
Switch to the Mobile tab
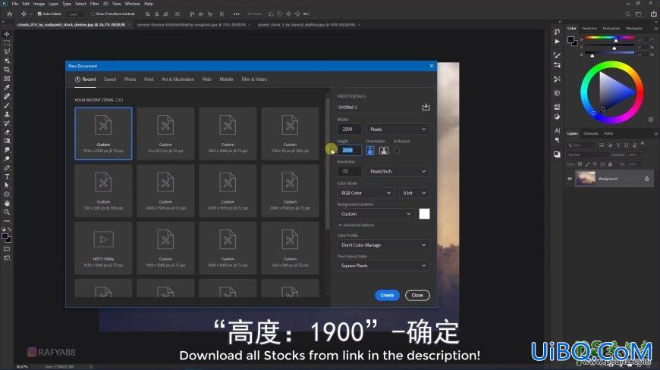click(x=226, y=79)
